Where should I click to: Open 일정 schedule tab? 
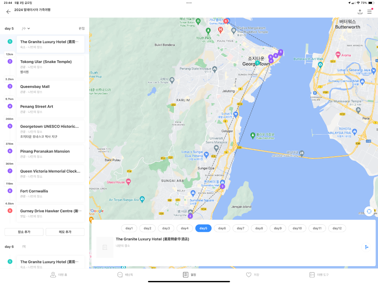click(189, 275)
